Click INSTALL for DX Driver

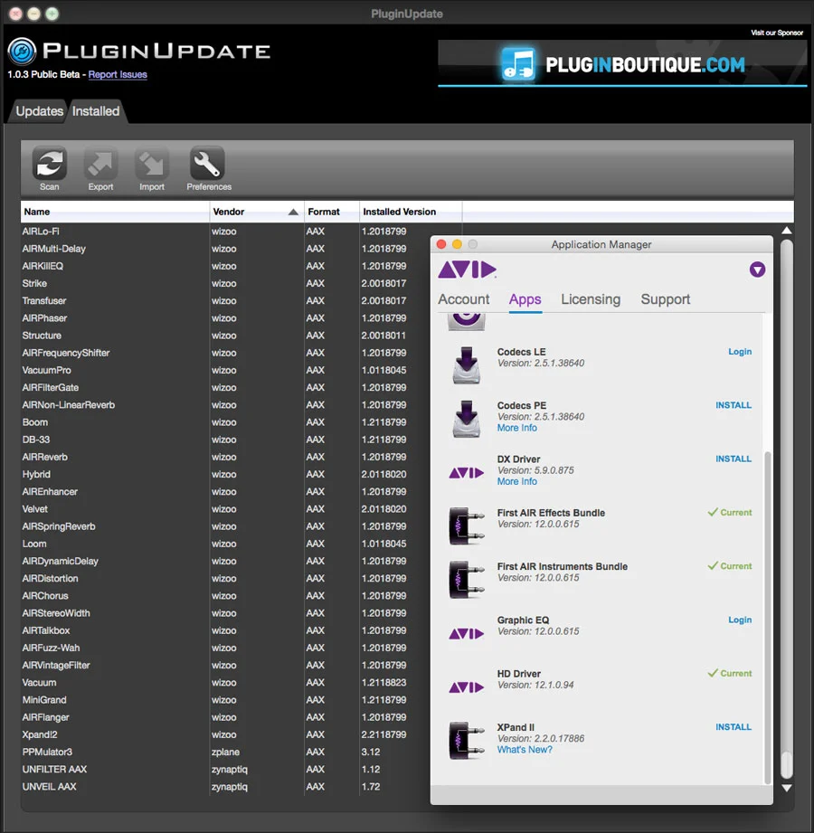tap(734, 459)
